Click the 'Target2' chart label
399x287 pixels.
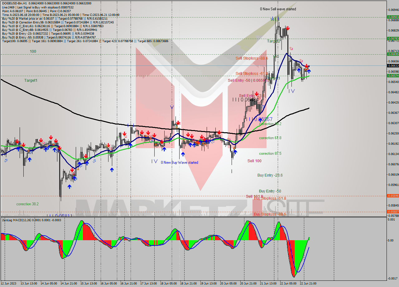[x=274, y=41]
